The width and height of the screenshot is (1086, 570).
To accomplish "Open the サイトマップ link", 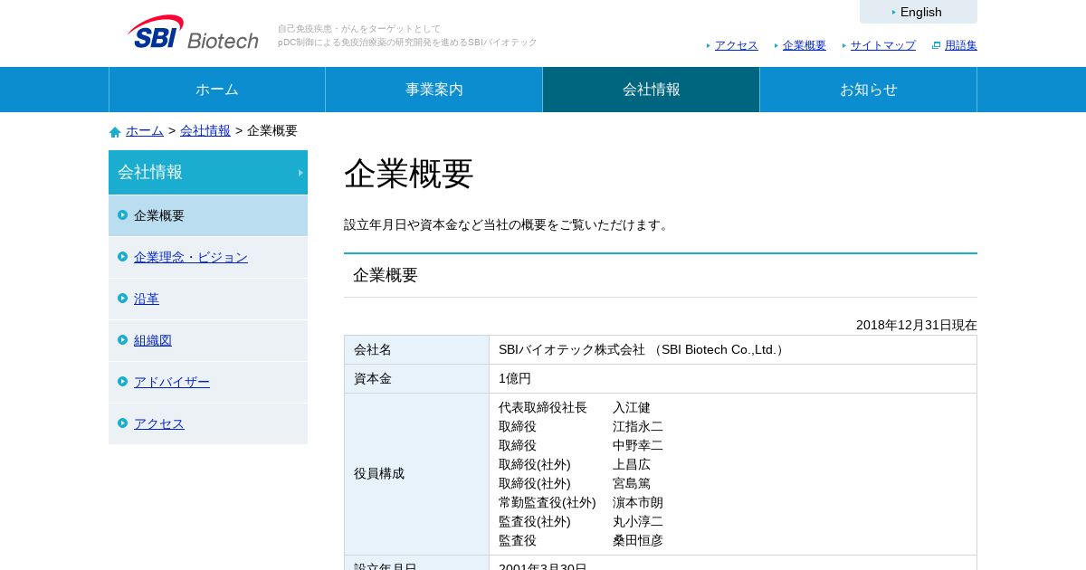I will pyautogui.click(x=882, y=45).
